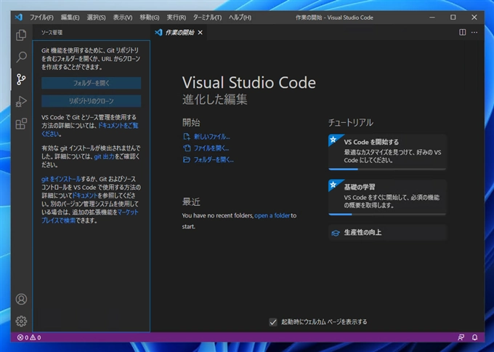Open the Search view icon
This screenshot has width=494, height=352.
coord(21,57)
